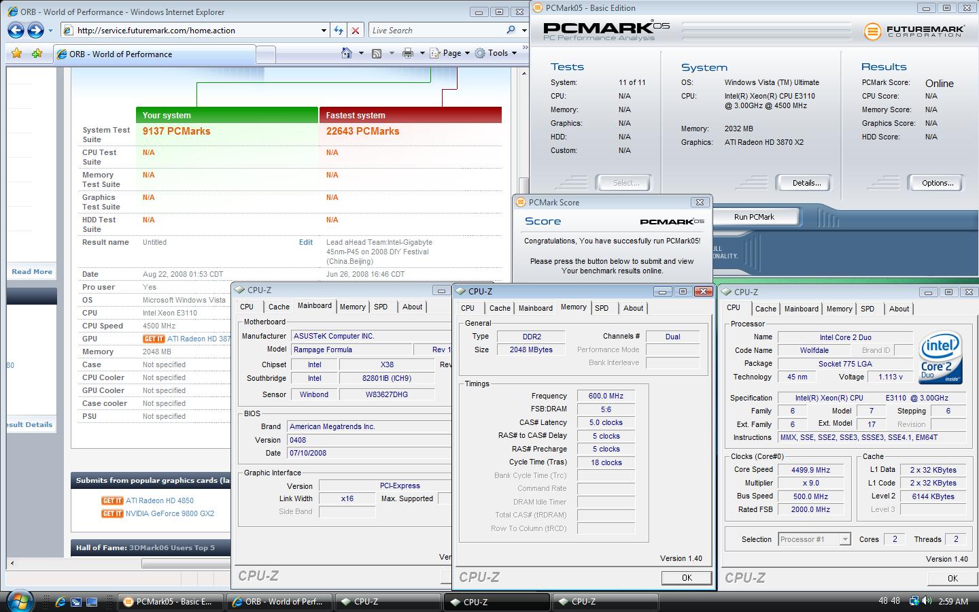Select CPU tab in Memory CPU-Z window
Viewport: 979px width, 612px height.
tap(468, 308)
